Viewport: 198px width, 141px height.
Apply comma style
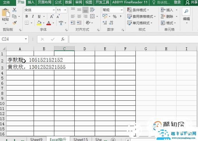pyautogui.click(x=120, y=16)
